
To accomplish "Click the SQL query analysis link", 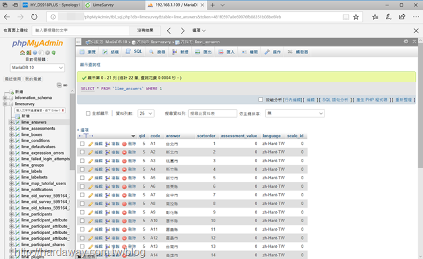I will coord(335,100).
